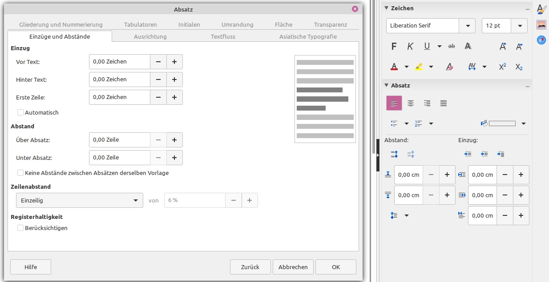Image resolution: width=549 pixels, height=282 pixels.
Task: Decrease font size icon in sidebar
Action: (x=519, y=46)
